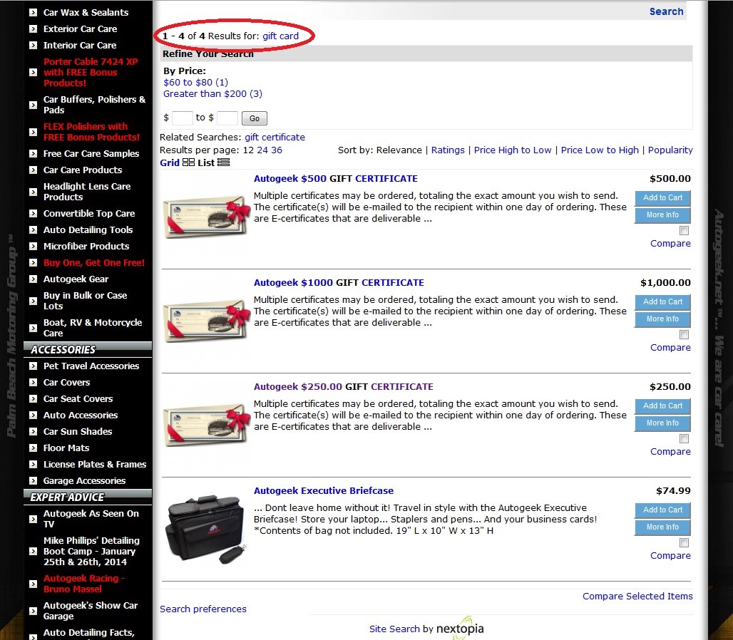Check Compare box for $1000 gift certificate
This screenshot has width=733, height=640.
(684, 334)
